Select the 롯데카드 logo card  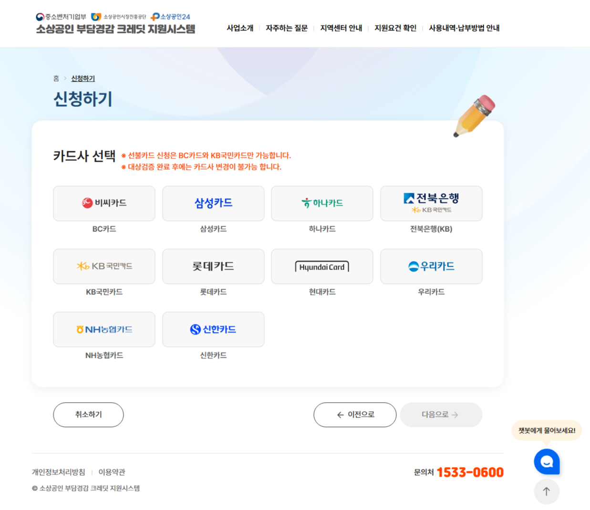pos(213,266)
